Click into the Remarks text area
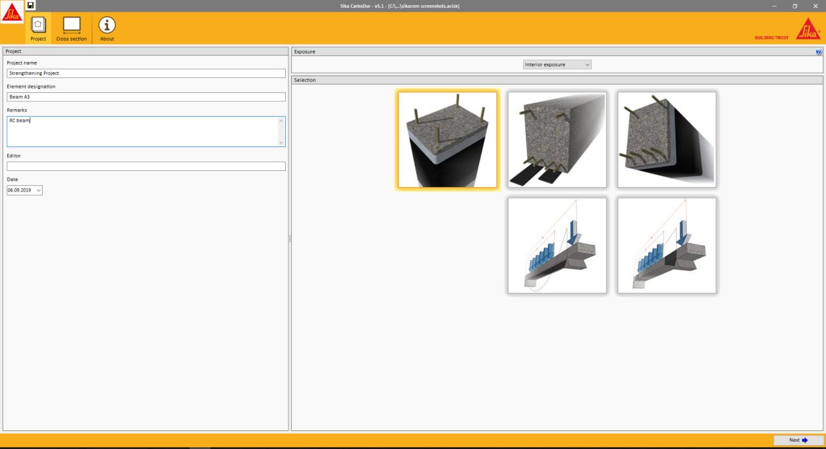The height and width of the screenshot is (449, 826). pyautogui.click(x=142, y=132)
